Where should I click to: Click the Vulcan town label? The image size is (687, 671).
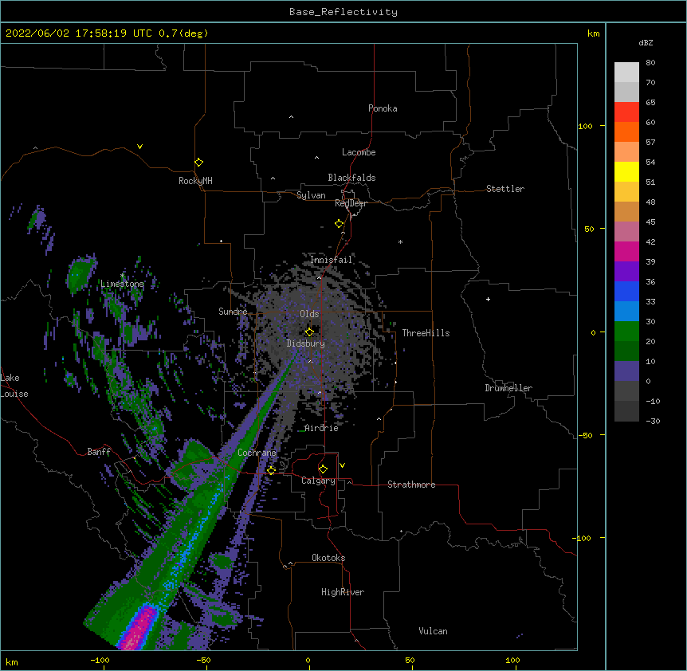[433, 631]
